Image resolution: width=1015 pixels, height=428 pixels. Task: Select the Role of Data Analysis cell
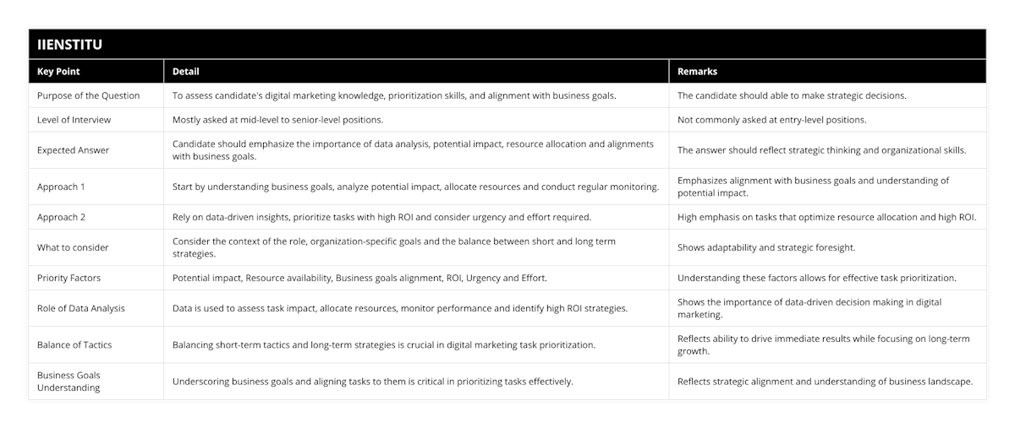coord(81,308)
